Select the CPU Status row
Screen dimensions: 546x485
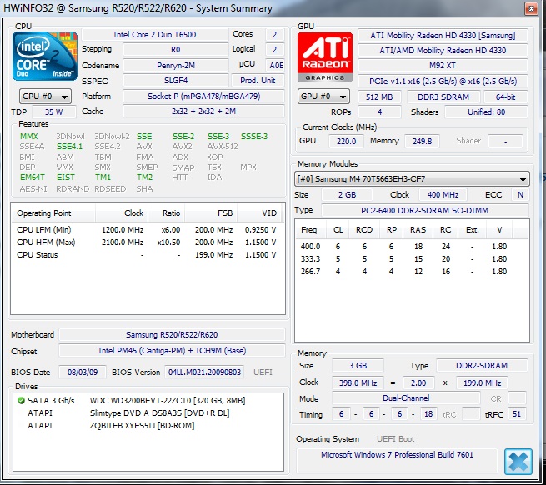pos(147,255)
